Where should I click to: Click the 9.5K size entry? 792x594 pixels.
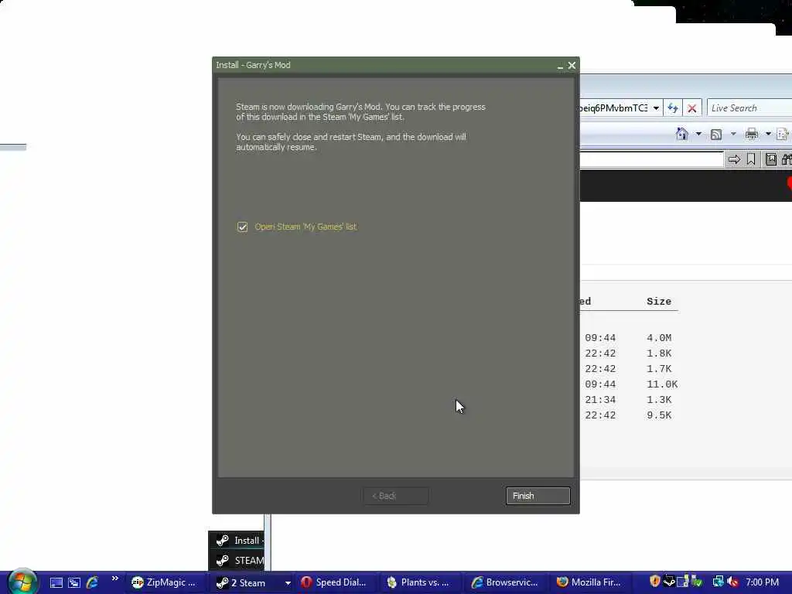click(659, 415)
